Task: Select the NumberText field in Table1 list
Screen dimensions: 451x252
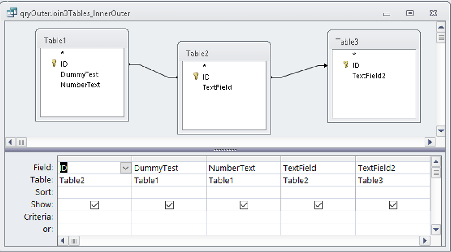Action: tap(81, 85)
